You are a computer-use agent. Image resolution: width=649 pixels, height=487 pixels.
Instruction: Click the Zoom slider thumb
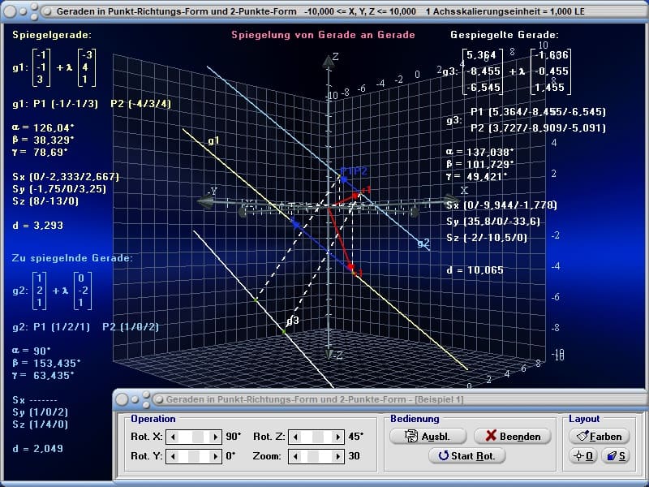coord(313,456)
